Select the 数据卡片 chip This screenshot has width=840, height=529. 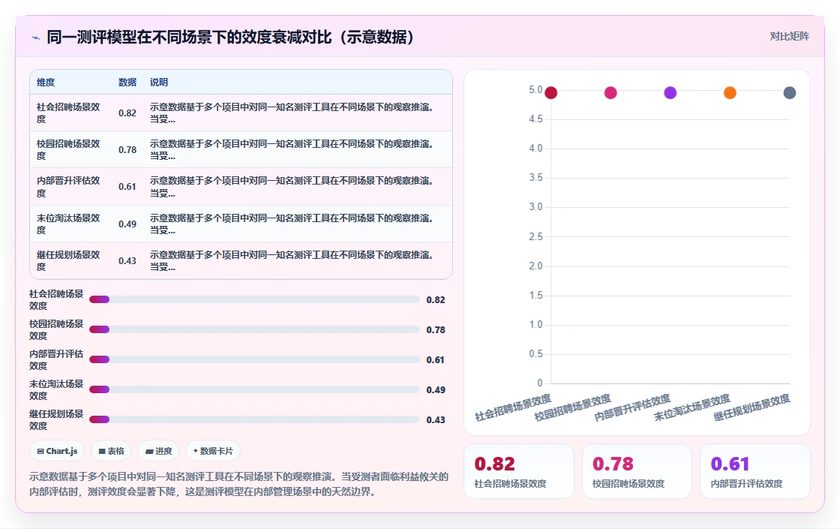[x=213, y=451]
